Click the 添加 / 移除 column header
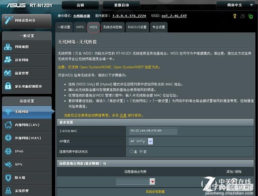This screenshot has width=258, height=196. (234, 172)
